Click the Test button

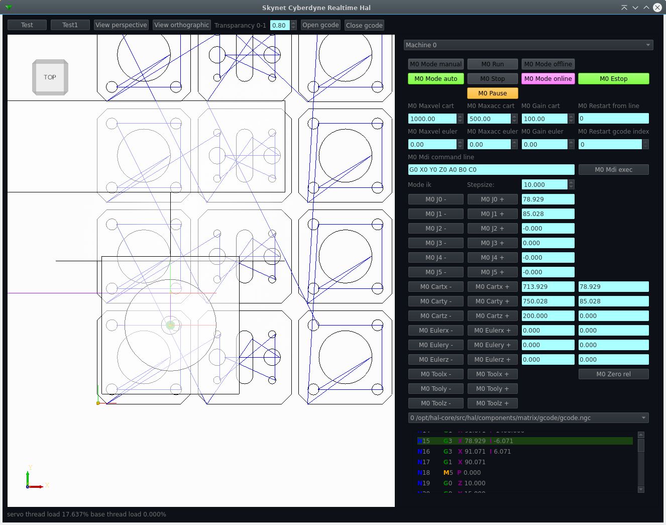pyautogui.click(x=27, y=25)
